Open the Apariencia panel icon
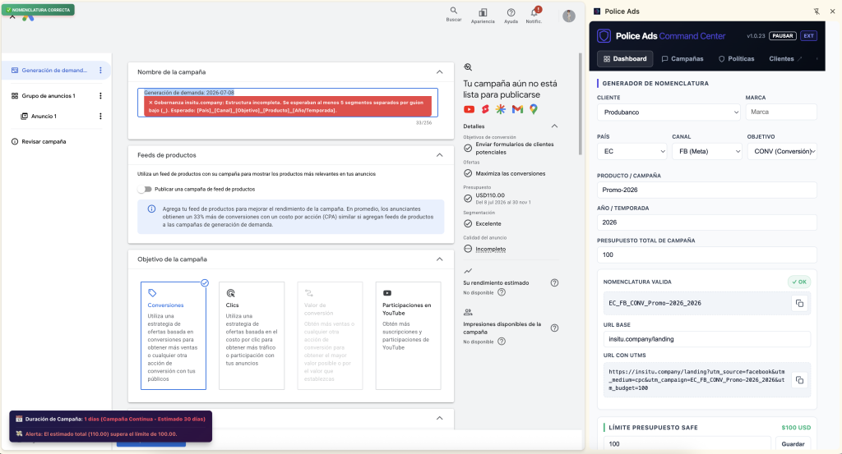 [483, 12]
